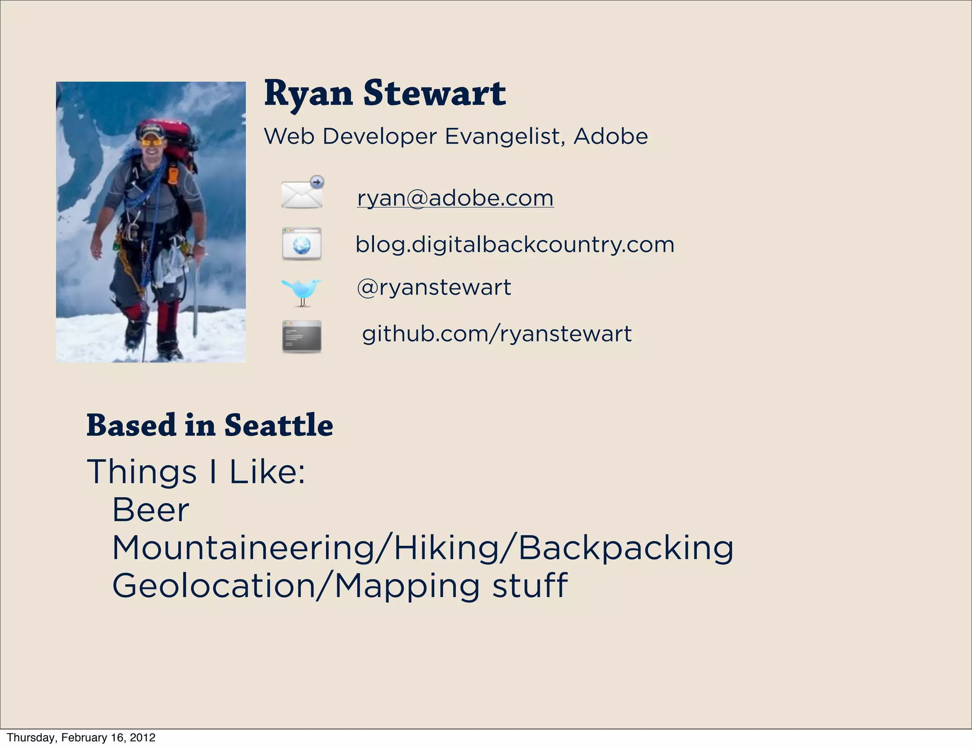
Task: Click the @ryanstewart Twitter handle
Action: [x=434, y=287]
